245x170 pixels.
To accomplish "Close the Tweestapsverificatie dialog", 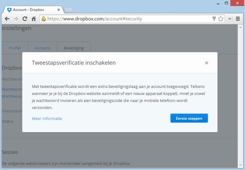I will (206, 63).
